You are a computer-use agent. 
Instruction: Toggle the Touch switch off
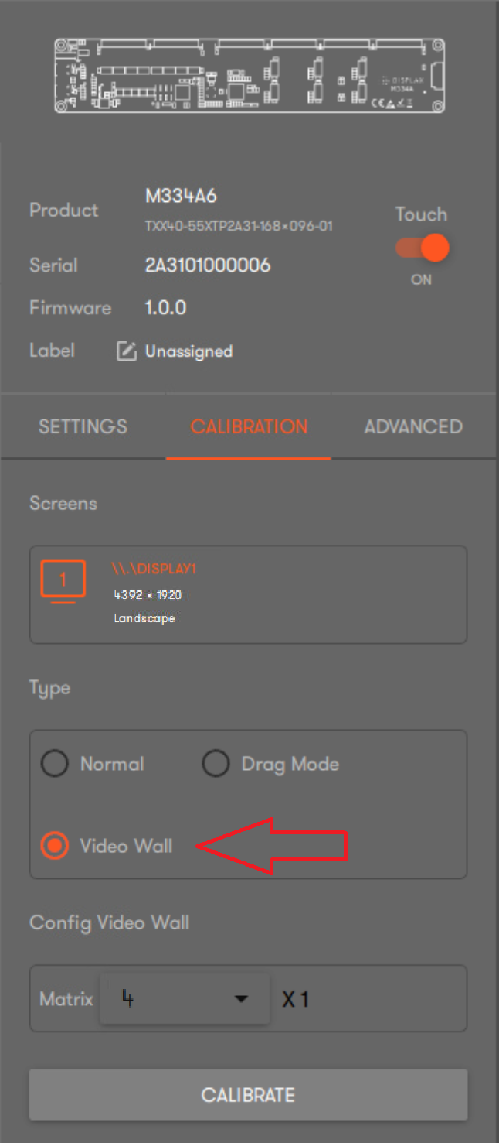click(422, 248)
